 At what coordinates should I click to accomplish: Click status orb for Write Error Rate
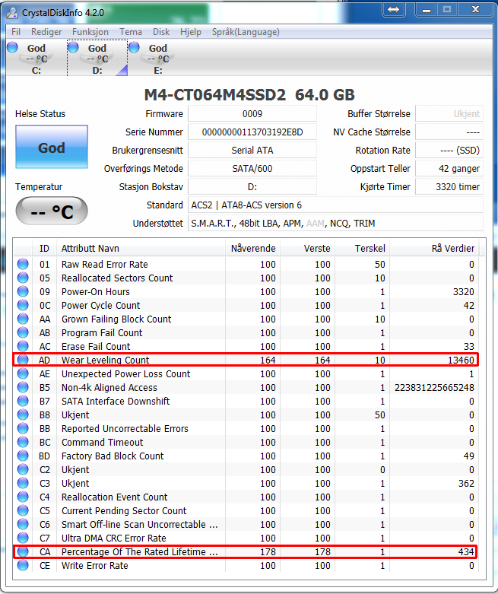23,565
